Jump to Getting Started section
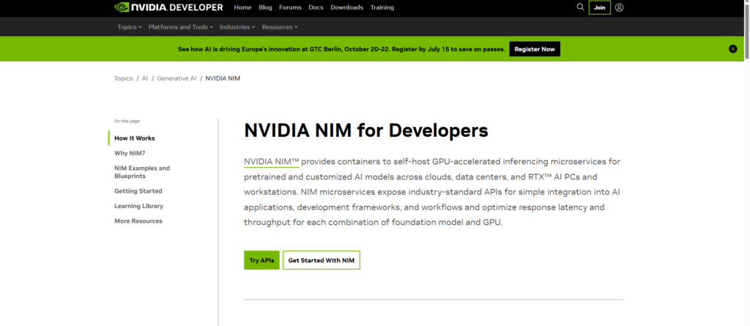The height and width of the screenshot is (326, 750). (x=138, y=191)
